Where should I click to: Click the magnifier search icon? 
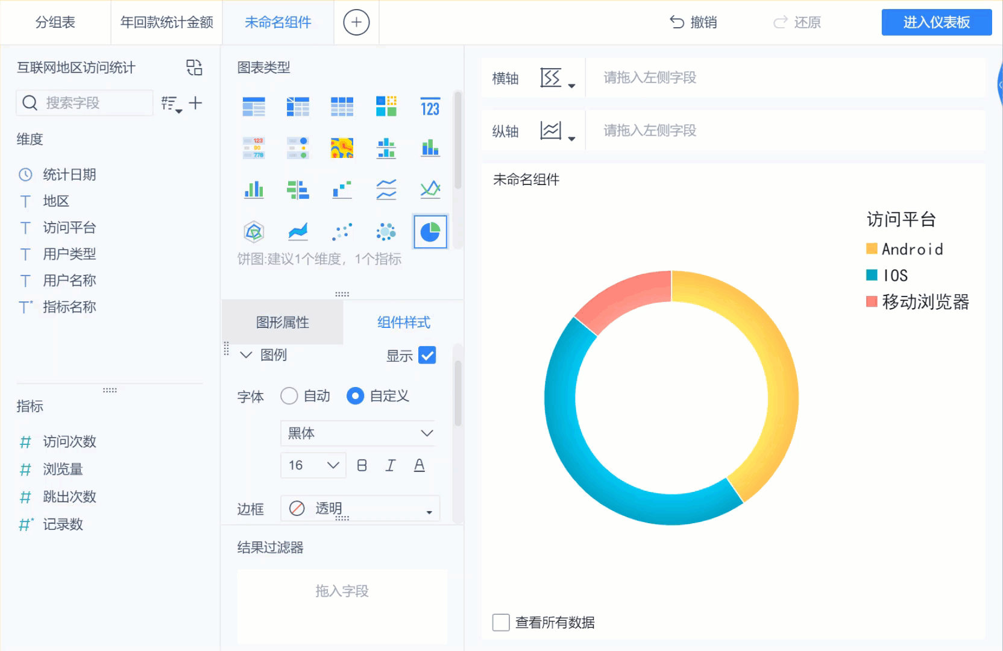pos(30,103)
